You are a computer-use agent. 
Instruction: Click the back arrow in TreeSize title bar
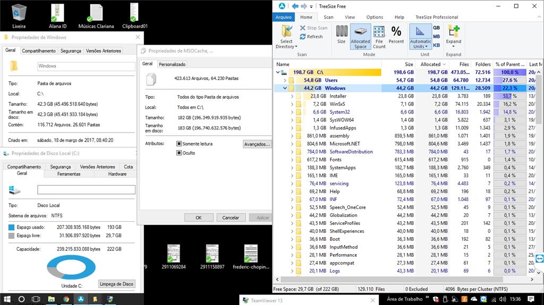[295, 6]
